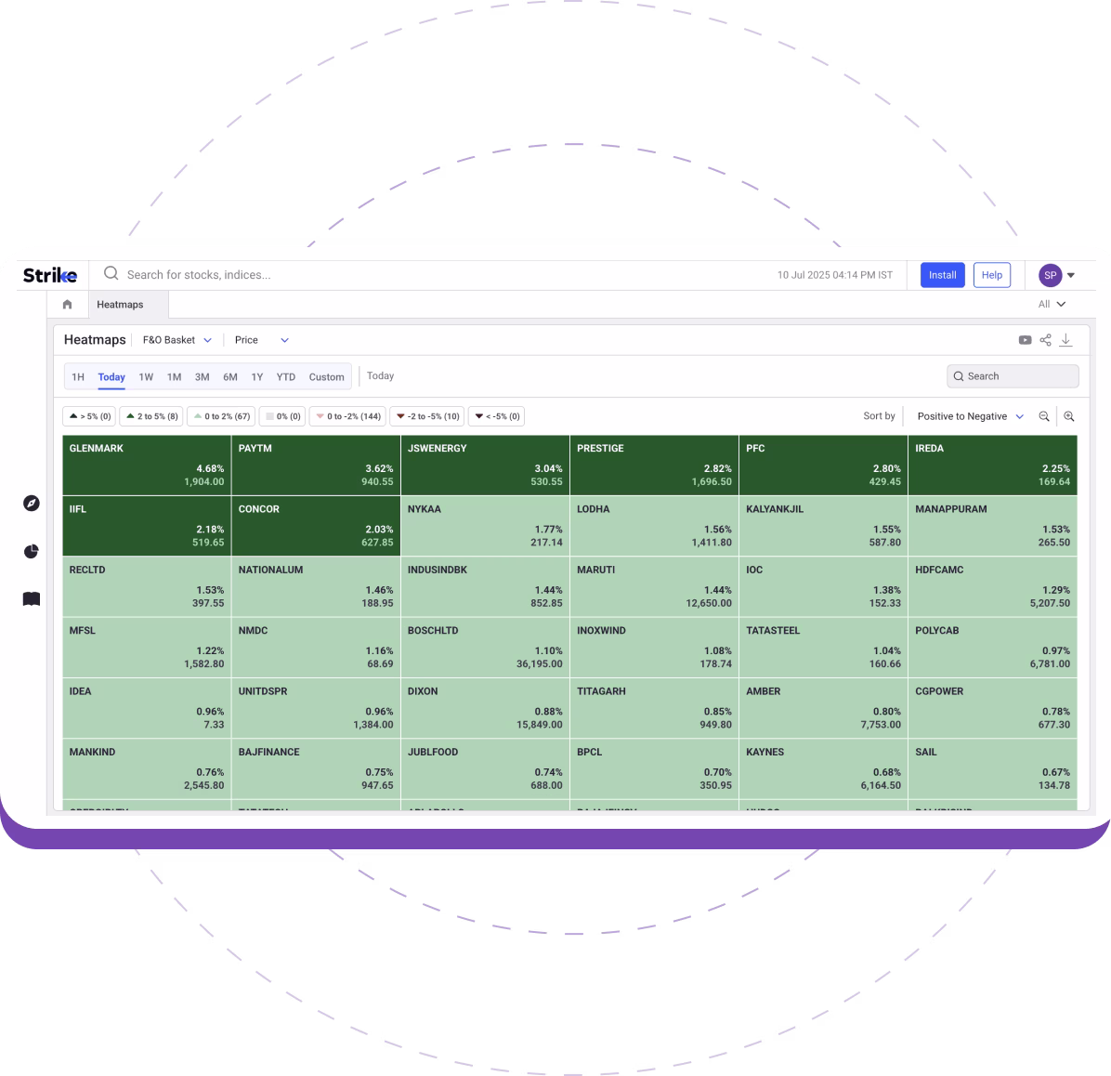Open the compass explore icon in sidebar

[x=31, y=503]
